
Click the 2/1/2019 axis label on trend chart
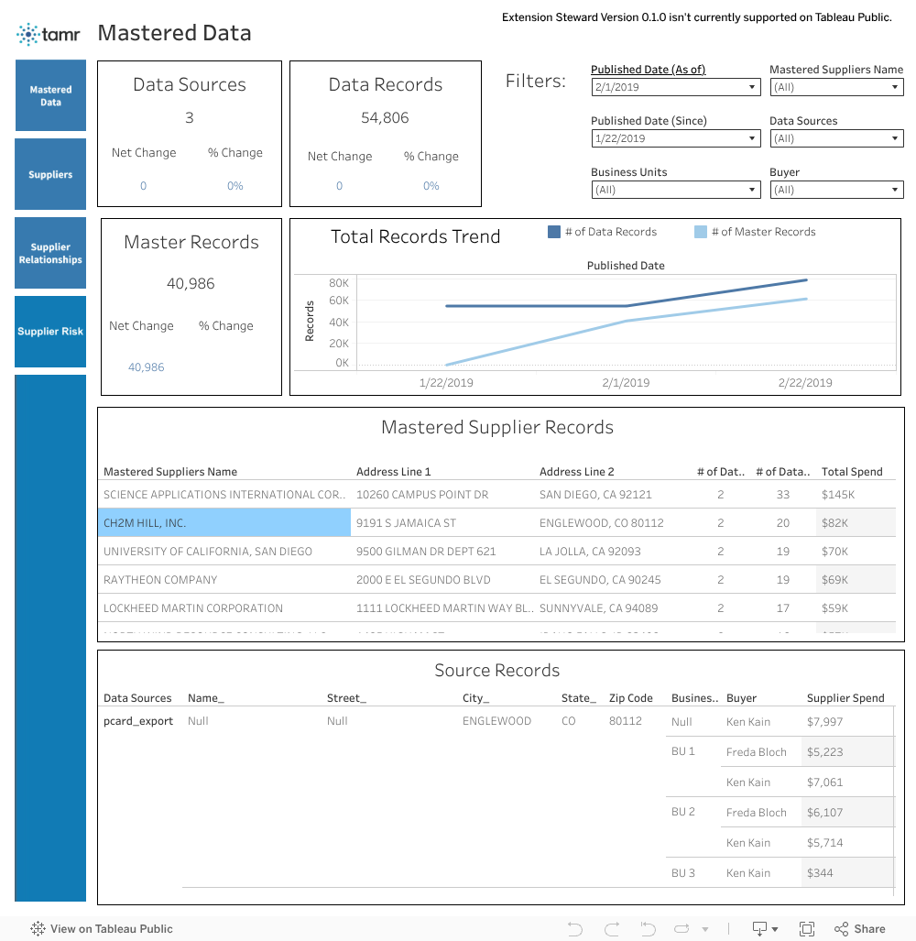626,383
